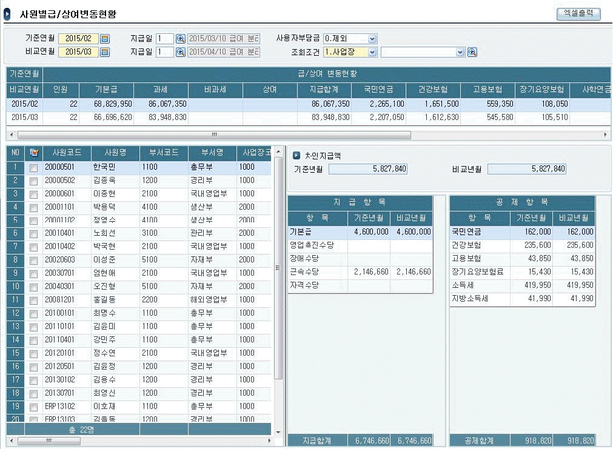Click the 엑셀출력 button
Image resolution: width=613 pixels, height=449 pixels.
(578, 13)
